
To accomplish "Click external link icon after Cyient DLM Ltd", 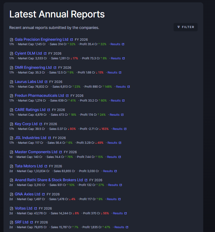I will click(x=45, y=53).
